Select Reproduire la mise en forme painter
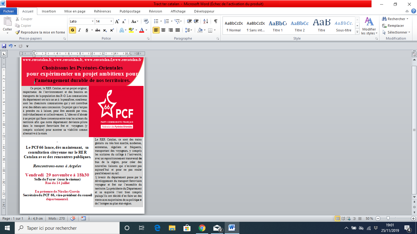The height and width of the screenshot is (234, 417). (40, 32)
